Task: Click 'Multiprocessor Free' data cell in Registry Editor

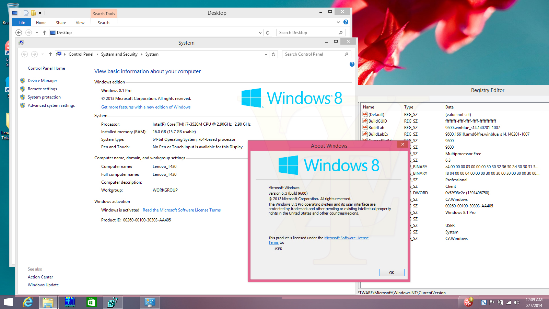Action: 463,154
